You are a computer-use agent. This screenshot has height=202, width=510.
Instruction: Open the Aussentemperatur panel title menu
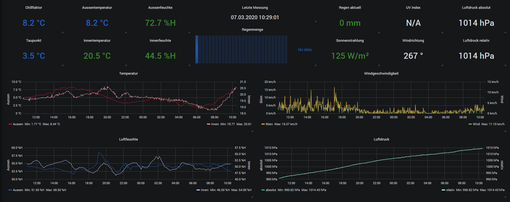tap(97, 8)
